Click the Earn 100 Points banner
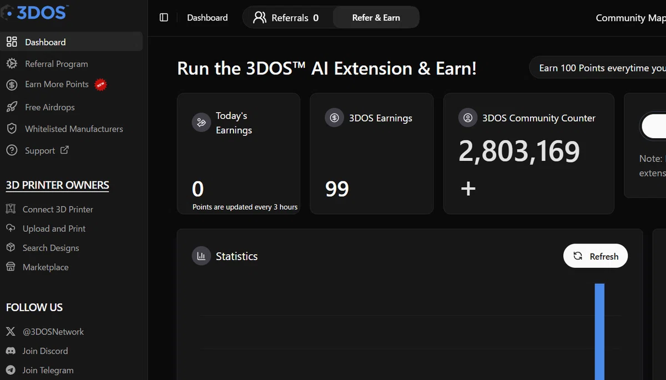Viewport: 666px width, 380px height. point(598,68)
